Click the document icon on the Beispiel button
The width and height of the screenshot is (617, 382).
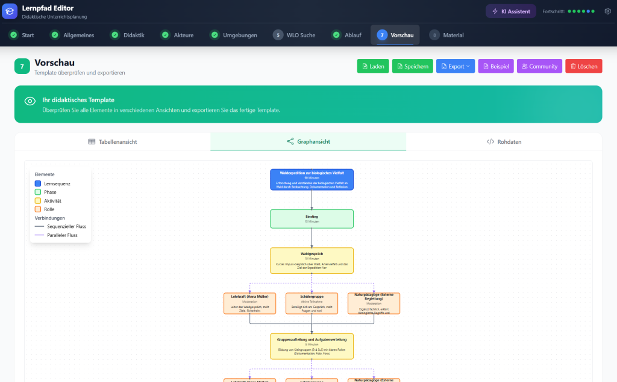(486, 66)
